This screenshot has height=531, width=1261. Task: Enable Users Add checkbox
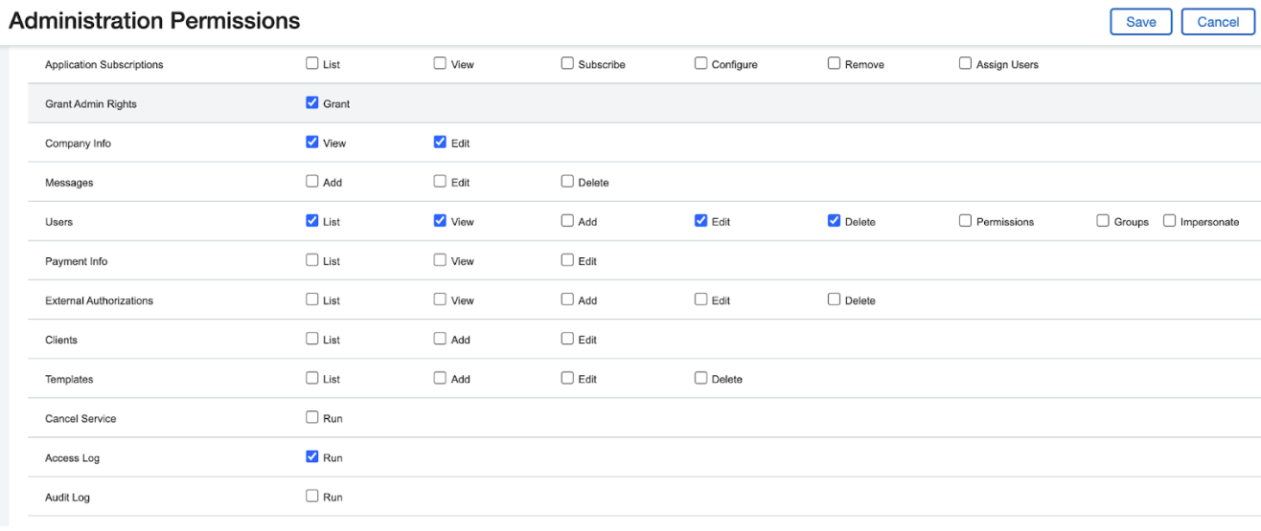567,220
